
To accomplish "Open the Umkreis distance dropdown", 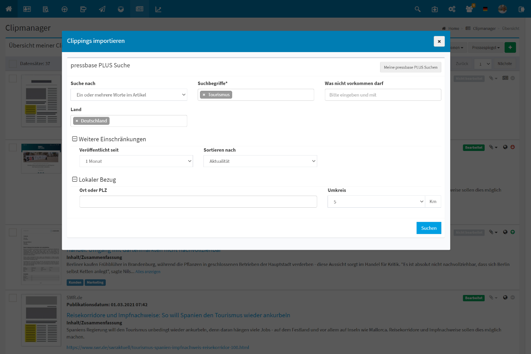I will click(x=376, y=202).
